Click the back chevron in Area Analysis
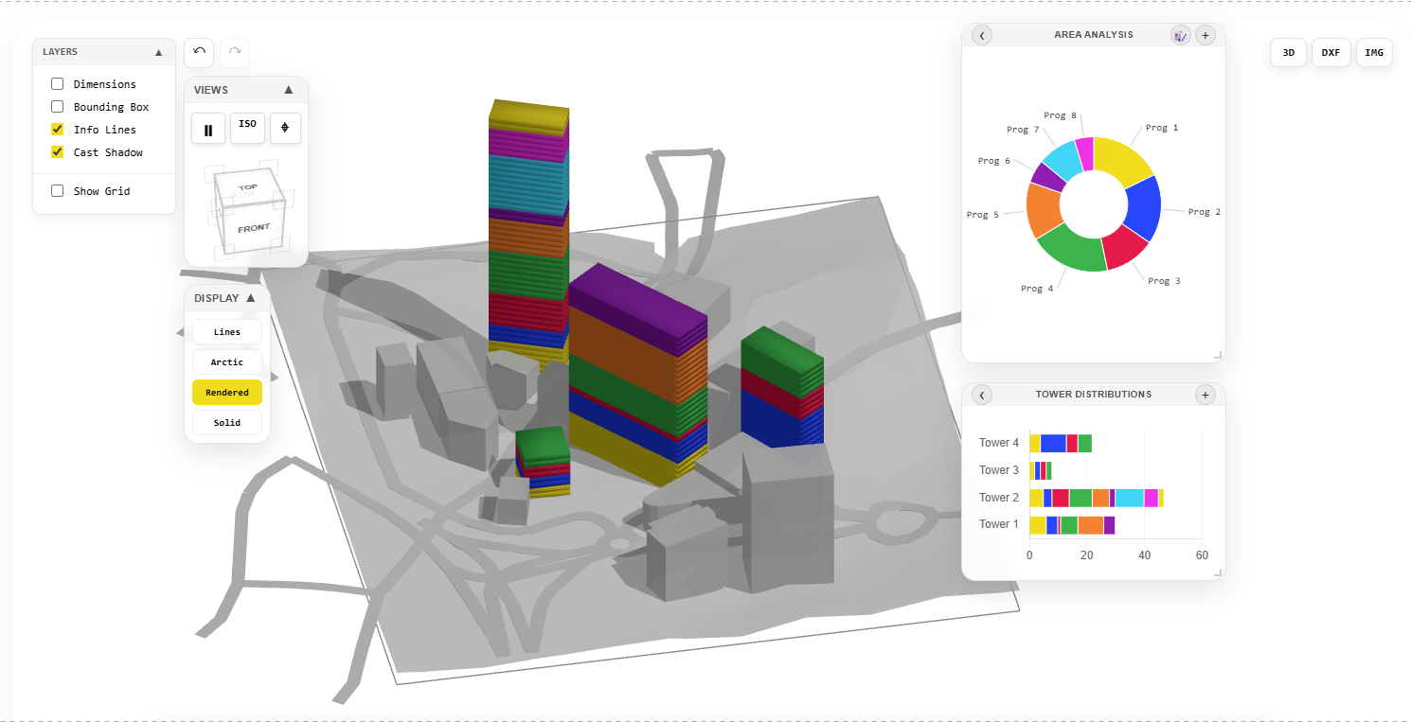1411x722 pixels. click(x=982, y=35)
